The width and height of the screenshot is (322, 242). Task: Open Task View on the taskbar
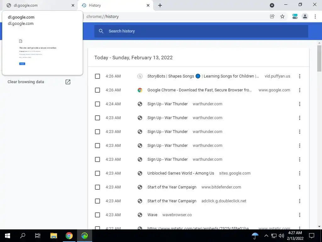coord(38,236)
